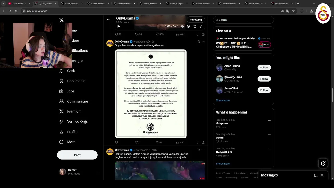Open Verified Orgs page
The image size is (334, 188).
pos(73,121)
